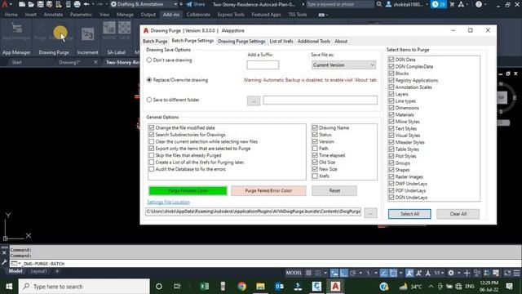Toggle the Xrefs column checkbox

click(315, 176)
